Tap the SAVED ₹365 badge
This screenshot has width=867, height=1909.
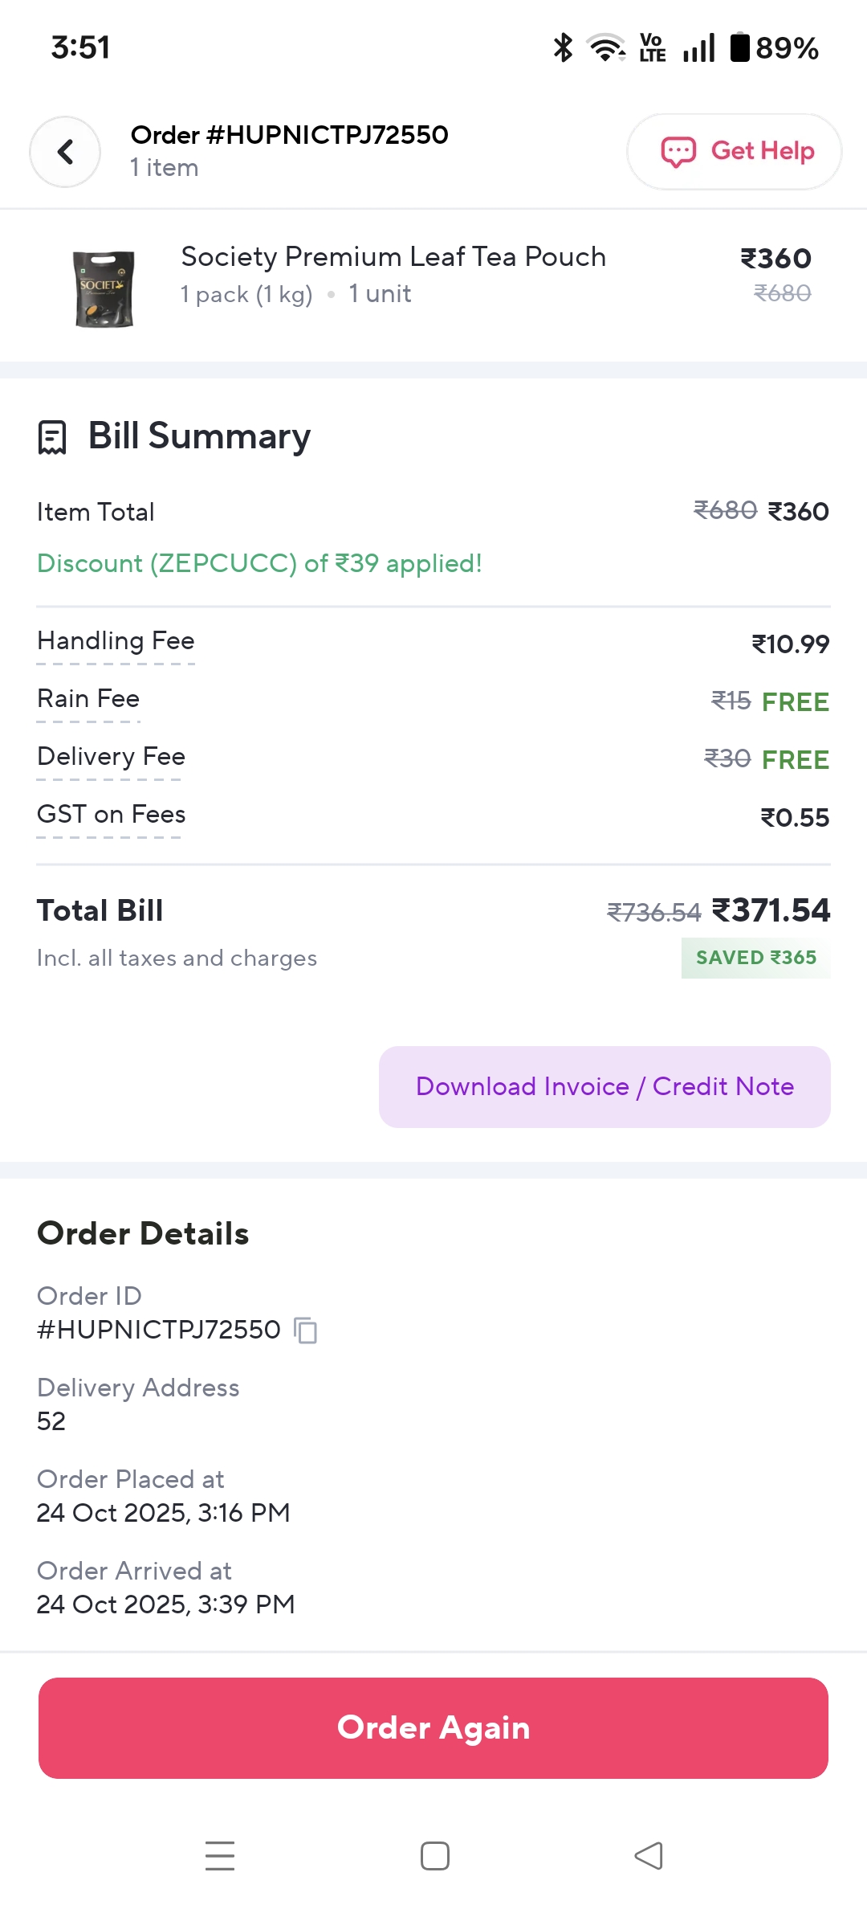[x=755, y=958]
